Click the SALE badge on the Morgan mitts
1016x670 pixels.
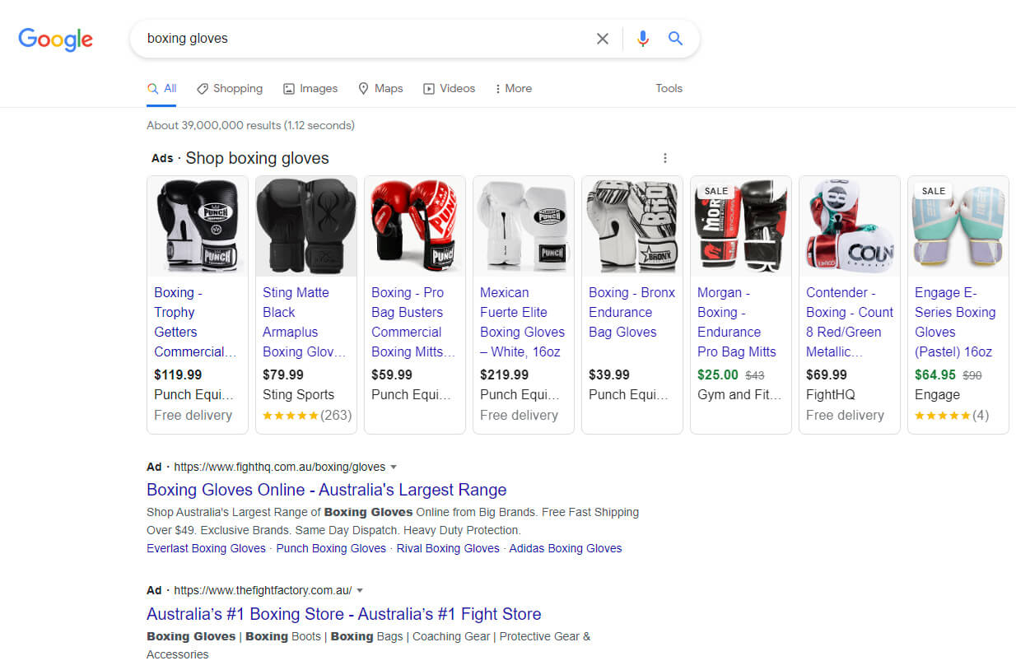(x=716, y=191)
